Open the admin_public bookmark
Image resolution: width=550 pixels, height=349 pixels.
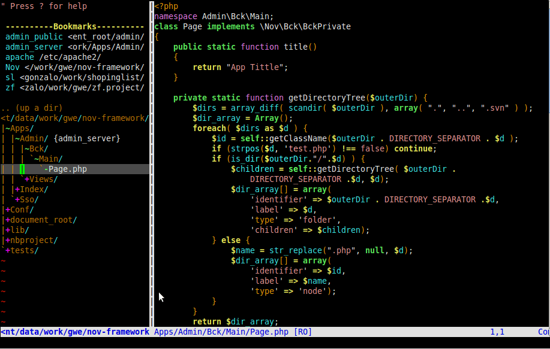point(75,37)
